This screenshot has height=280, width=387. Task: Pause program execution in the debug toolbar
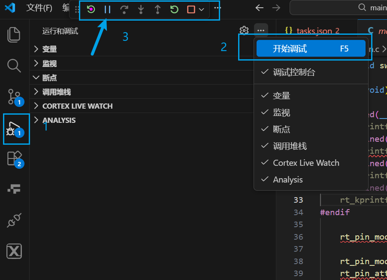click(107, 9)
